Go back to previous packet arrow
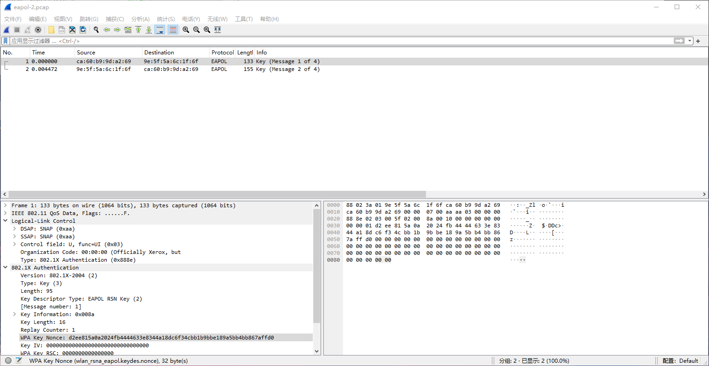This screenshot has height=366, width=709. click(x=107, y=30)
